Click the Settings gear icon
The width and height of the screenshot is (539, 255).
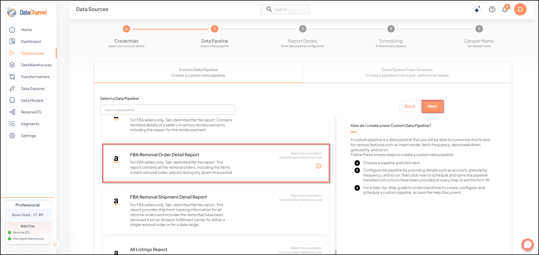pos(12,136)
